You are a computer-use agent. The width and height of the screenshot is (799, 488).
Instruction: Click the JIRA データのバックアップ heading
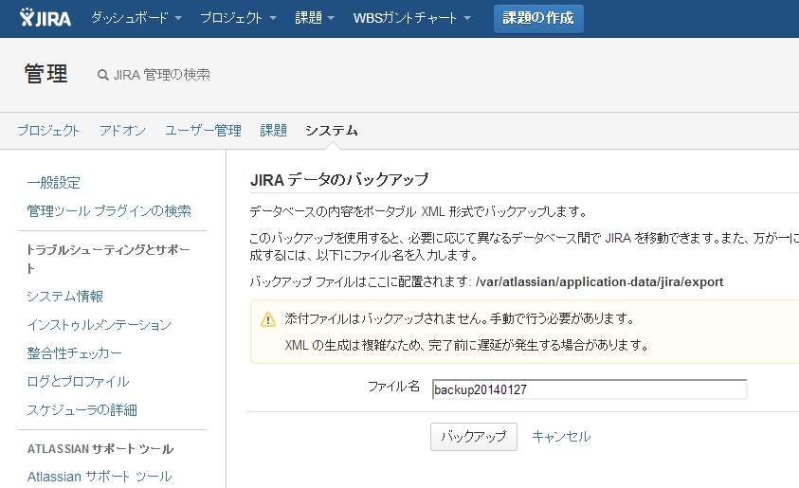[x=339, y=179]
